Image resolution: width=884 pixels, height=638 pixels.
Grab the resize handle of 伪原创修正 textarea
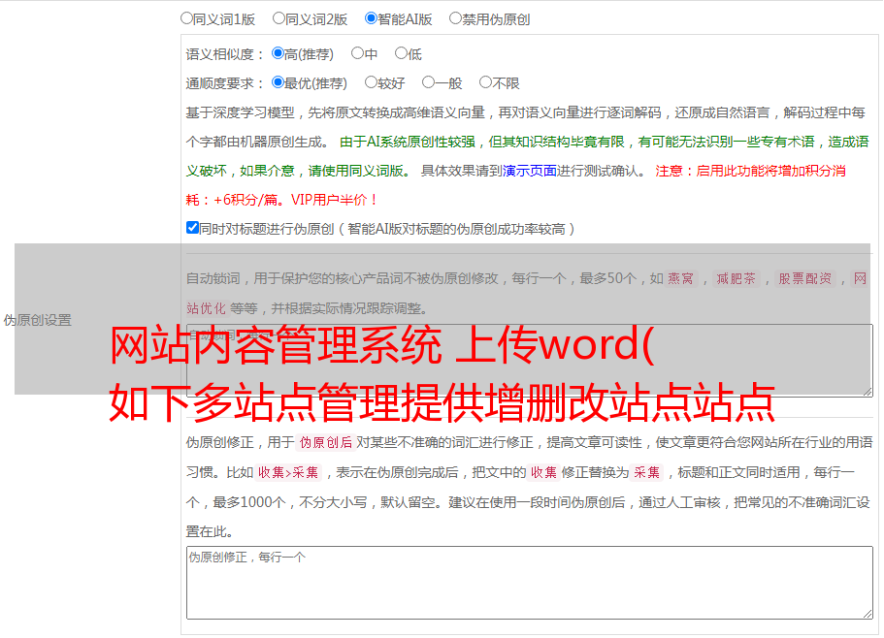(868, 614)
